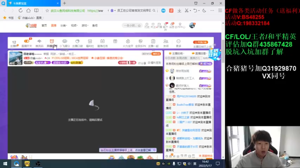The height and width of the screenshot is (168, 300).
Task: Click the 福利签到 sign-in link
Action: point(154,63)
